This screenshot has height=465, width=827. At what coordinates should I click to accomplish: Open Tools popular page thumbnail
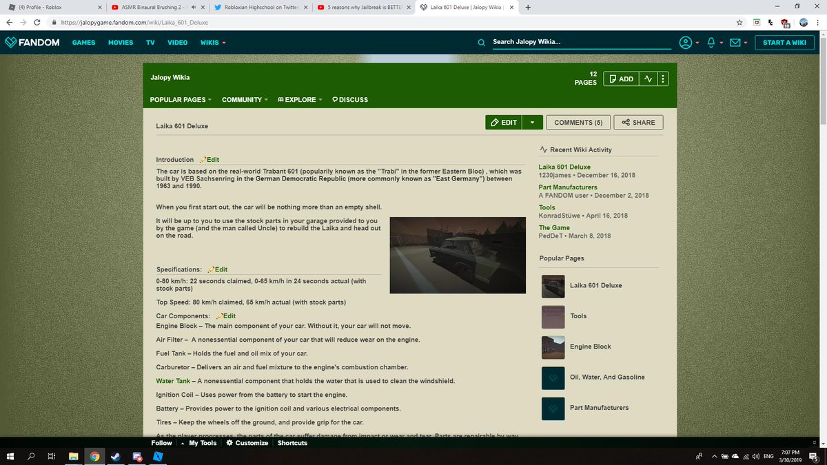tap(553, 316)
